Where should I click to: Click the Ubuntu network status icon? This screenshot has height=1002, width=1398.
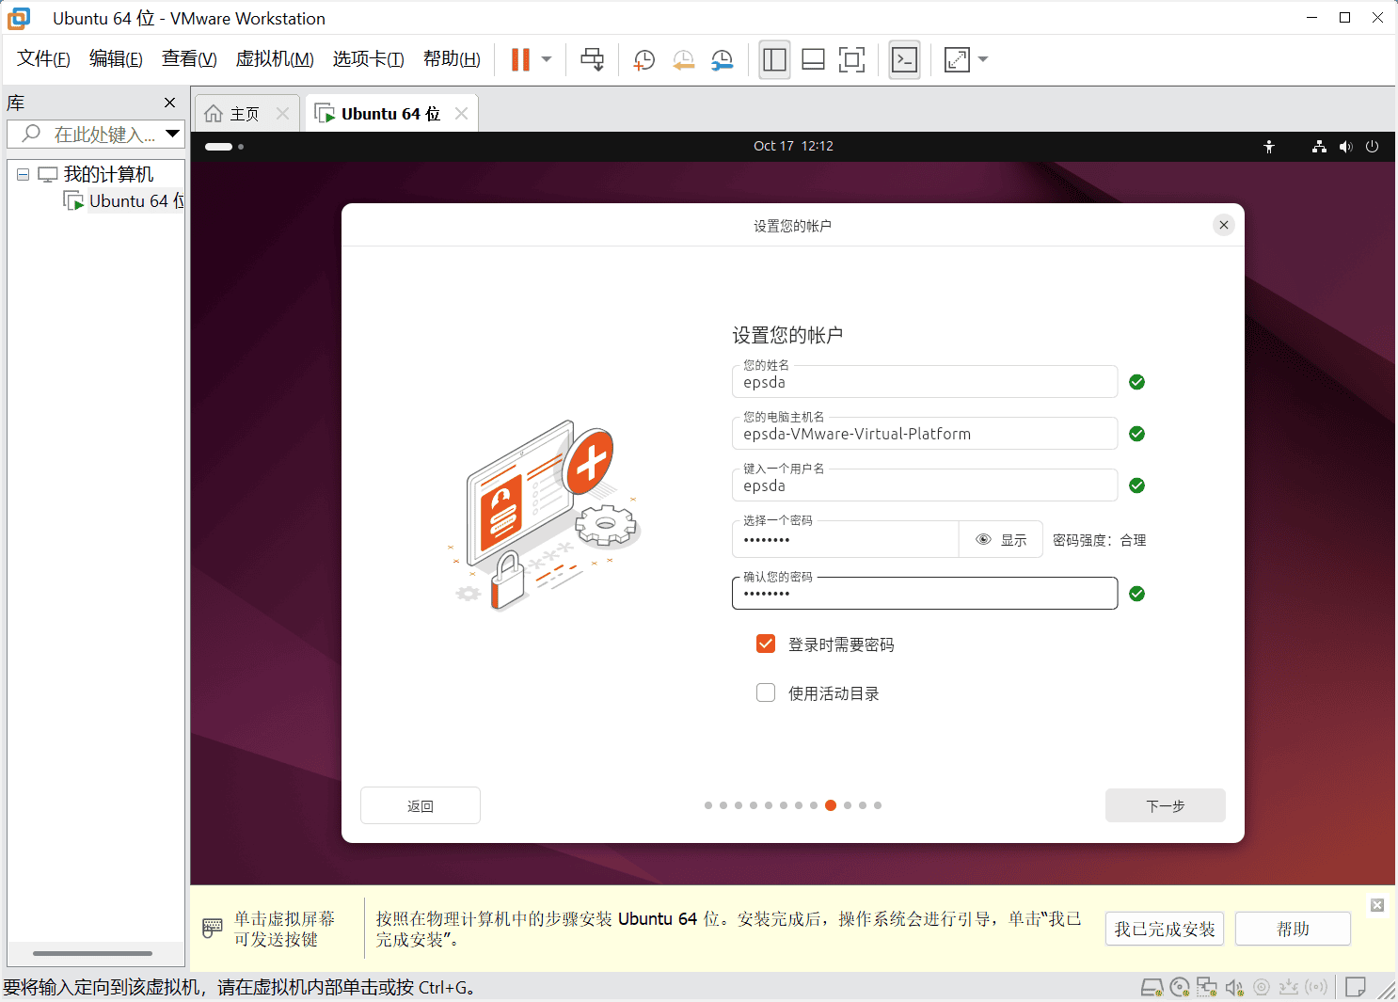tap(1319, 146)
